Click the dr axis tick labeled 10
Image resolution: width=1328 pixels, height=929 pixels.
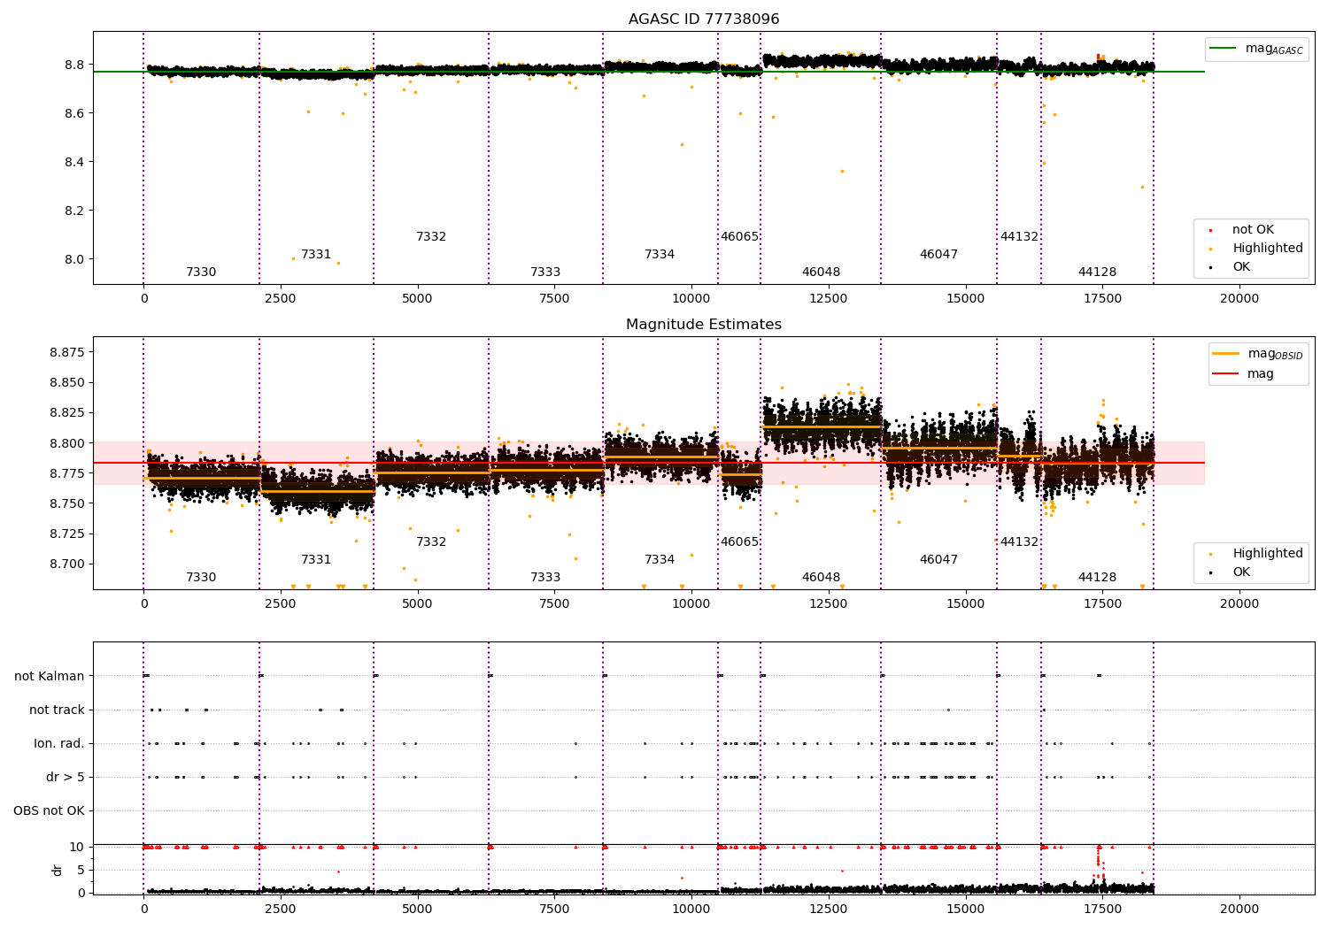click(x=77, y=847)
